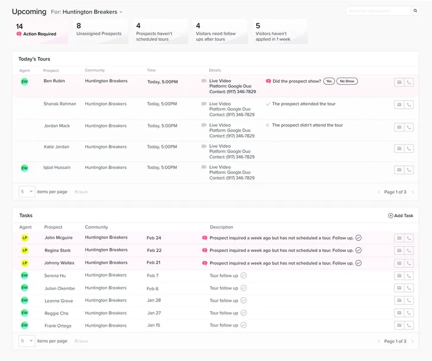Open the items per page dropdown in Tasks section

[x=26, y=341]
